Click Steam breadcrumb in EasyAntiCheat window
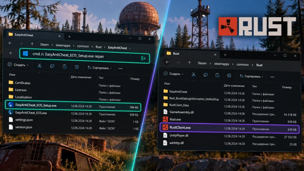 tap(45, 45)
